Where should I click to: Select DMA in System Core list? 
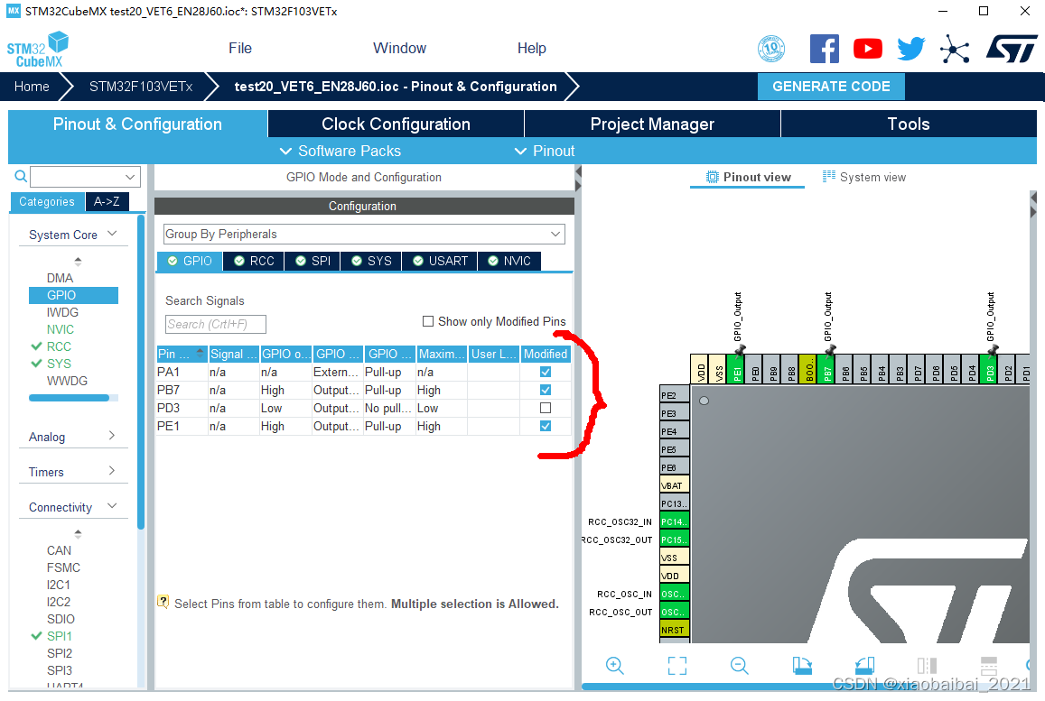[60, 278]
